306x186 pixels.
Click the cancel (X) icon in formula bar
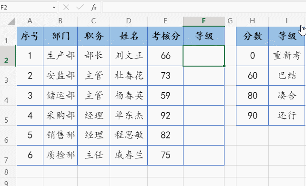(x=66, y=8)
